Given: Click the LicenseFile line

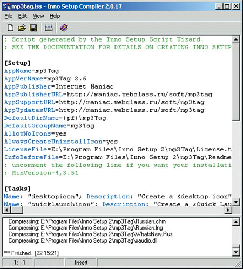Looking at the screenshot, I should coord(118,150).
